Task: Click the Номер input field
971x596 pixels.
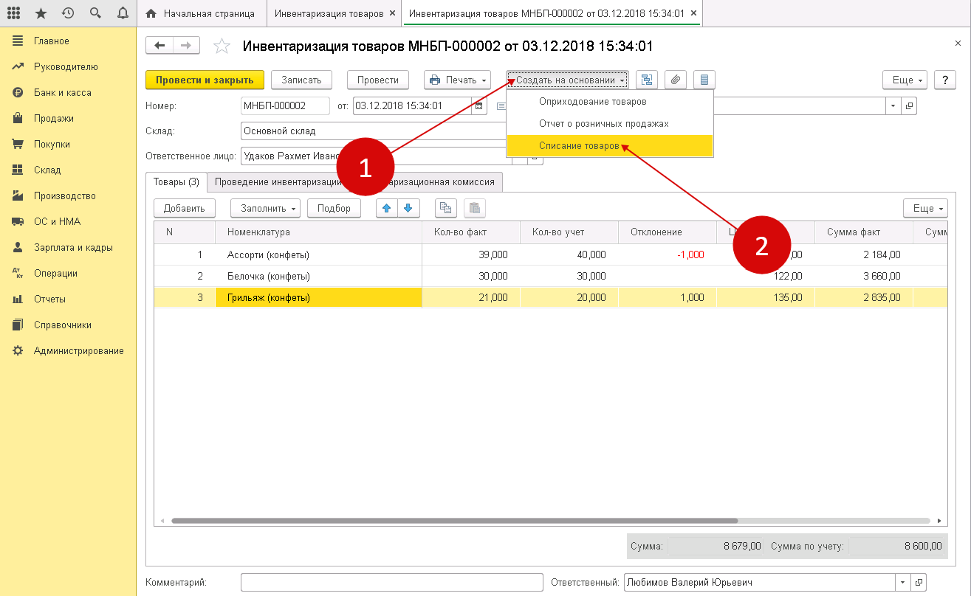Action: 285,105
